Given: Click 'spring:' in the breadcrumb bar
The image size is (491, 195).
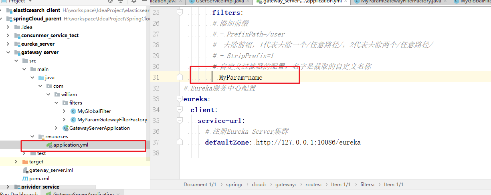Looking at the screenshot, I should [x=234, y=185].
